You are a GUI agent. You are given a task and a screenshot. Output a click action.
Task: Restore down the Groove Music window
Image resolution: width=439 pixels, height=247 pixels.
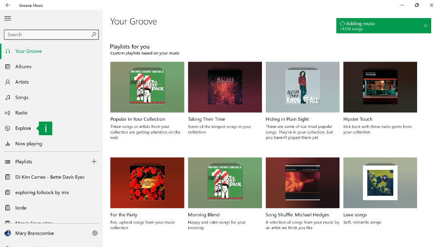[x=417, y=5]
